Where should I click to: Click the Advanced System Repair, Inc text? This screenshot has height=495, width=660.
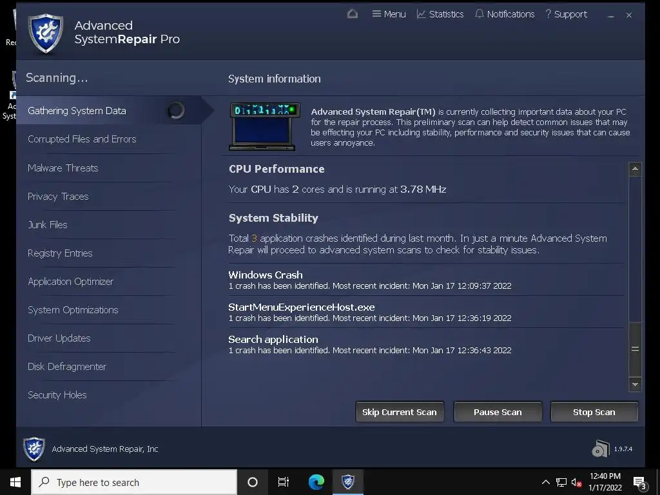point(105,449)
